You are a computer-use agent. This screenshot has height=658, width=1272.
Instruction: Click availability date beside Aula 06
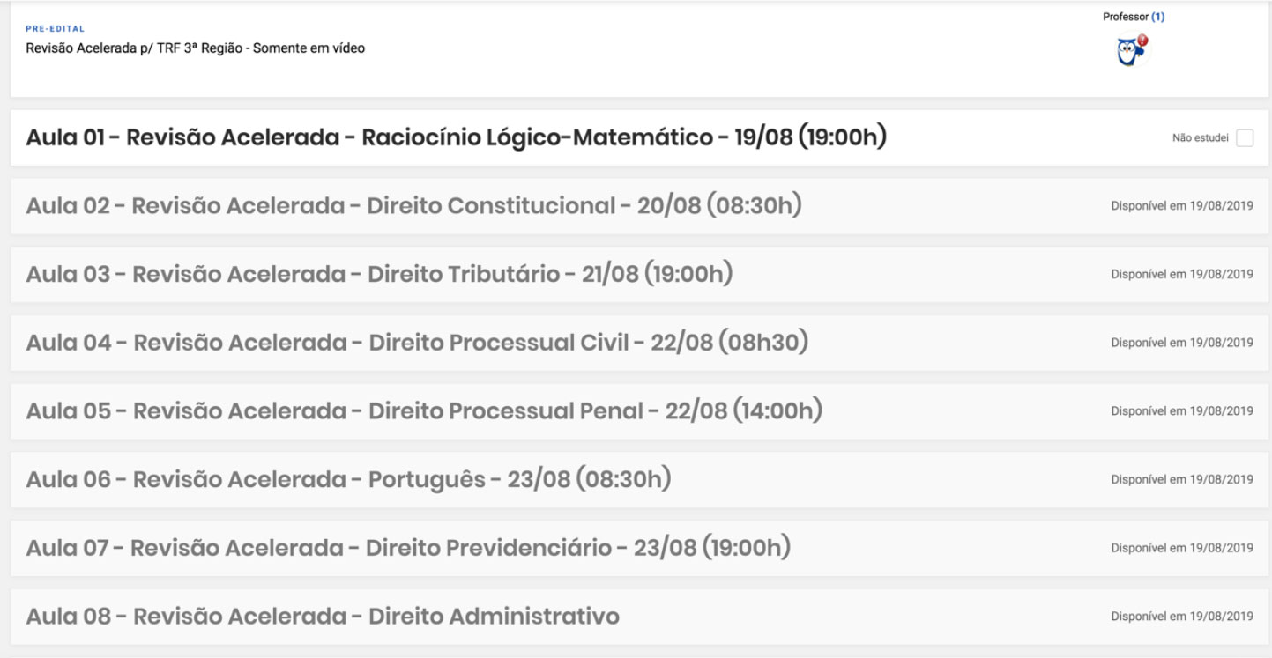[1182, 479]
